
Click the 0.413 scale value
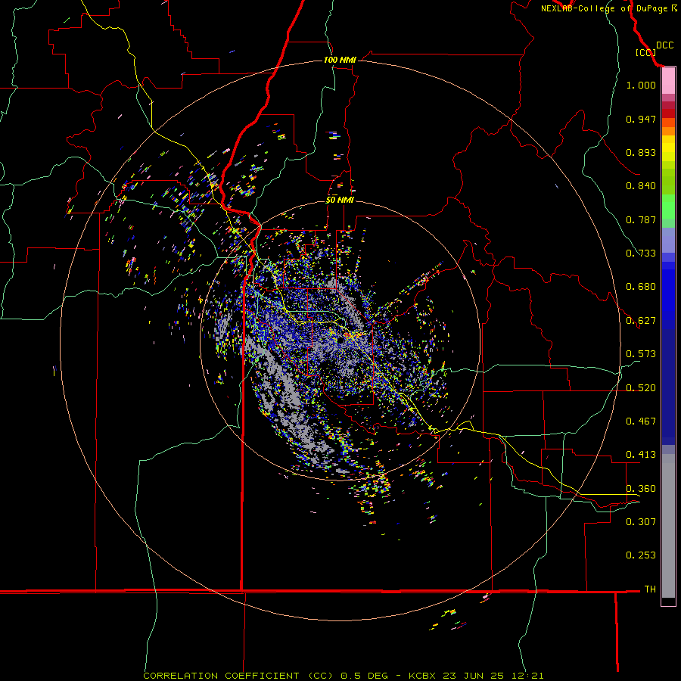pyautogui.click(x=641, y=455)
